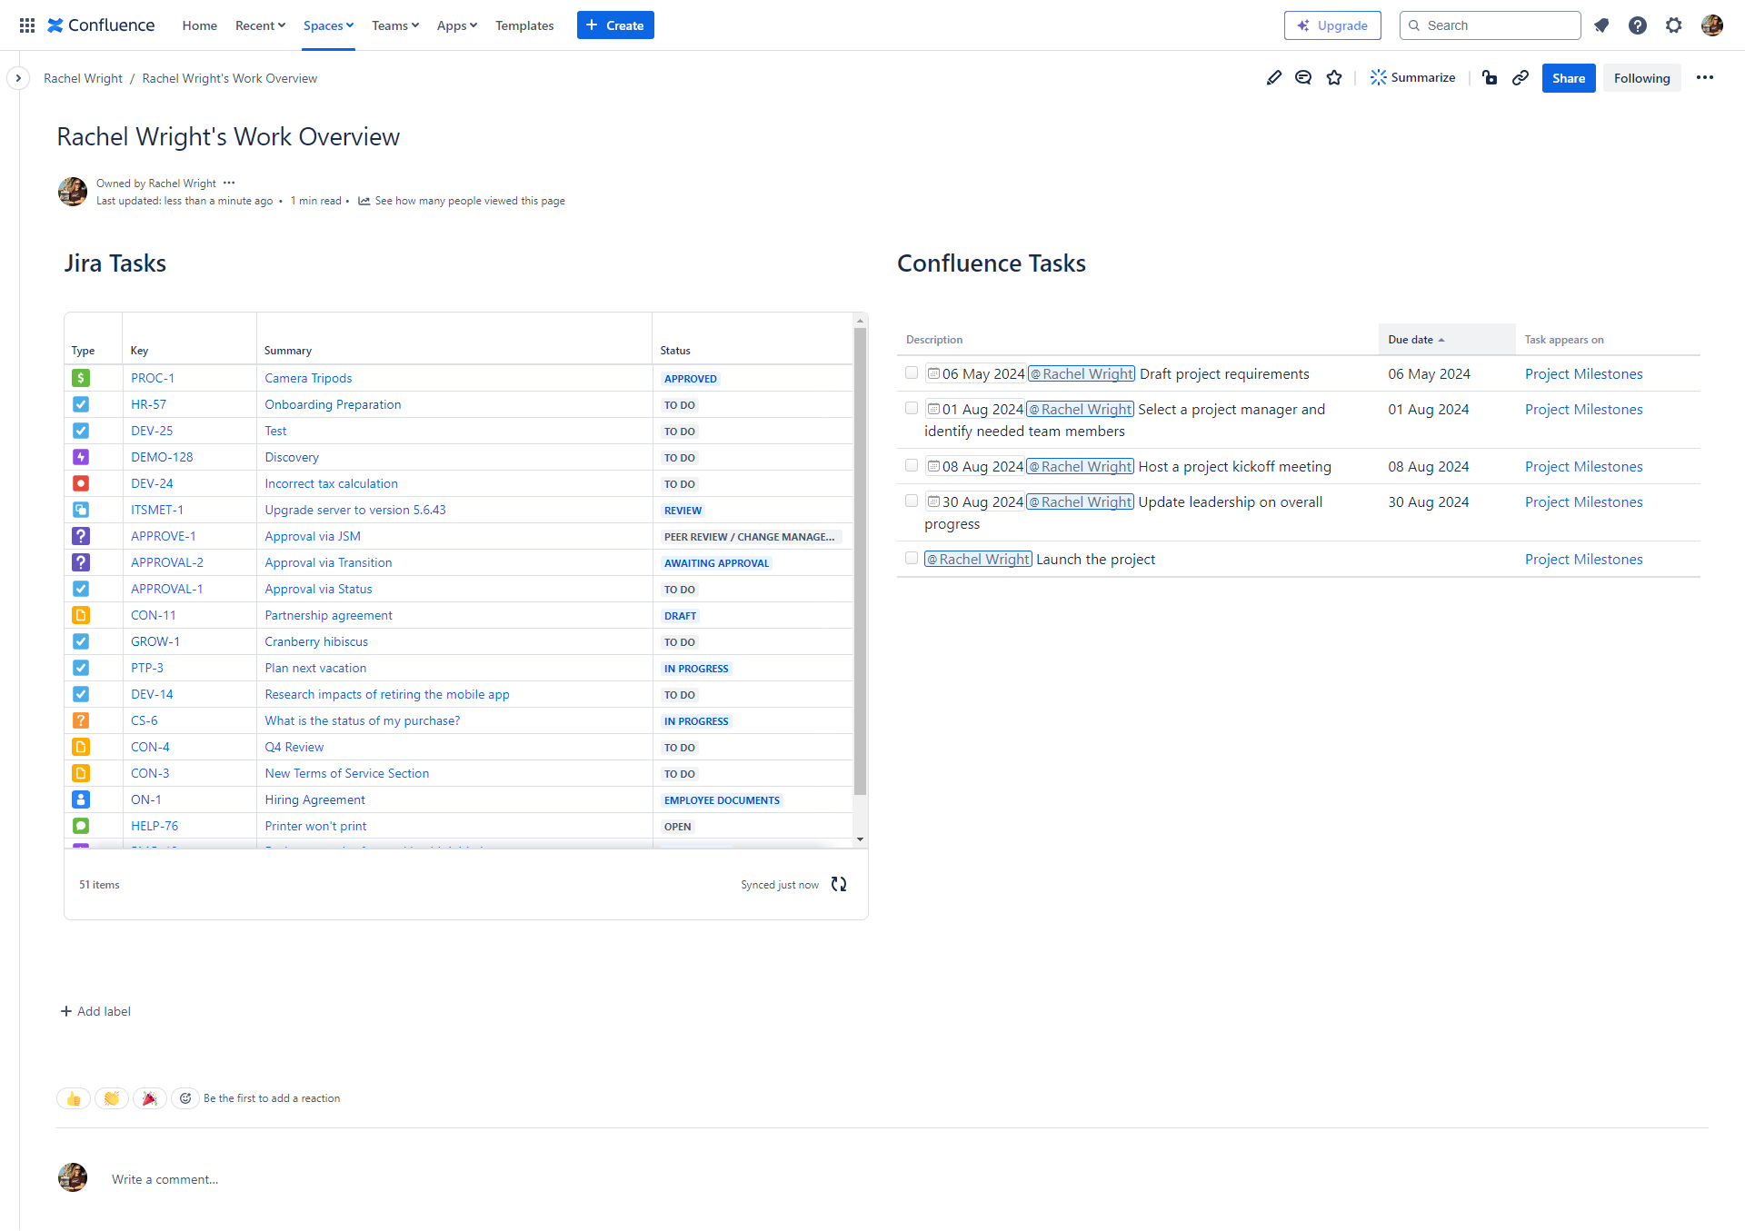Open the HR-57 Onboarding Preparation issue
This screenshot has height=1231, width=1745.
tap(149, 404)
